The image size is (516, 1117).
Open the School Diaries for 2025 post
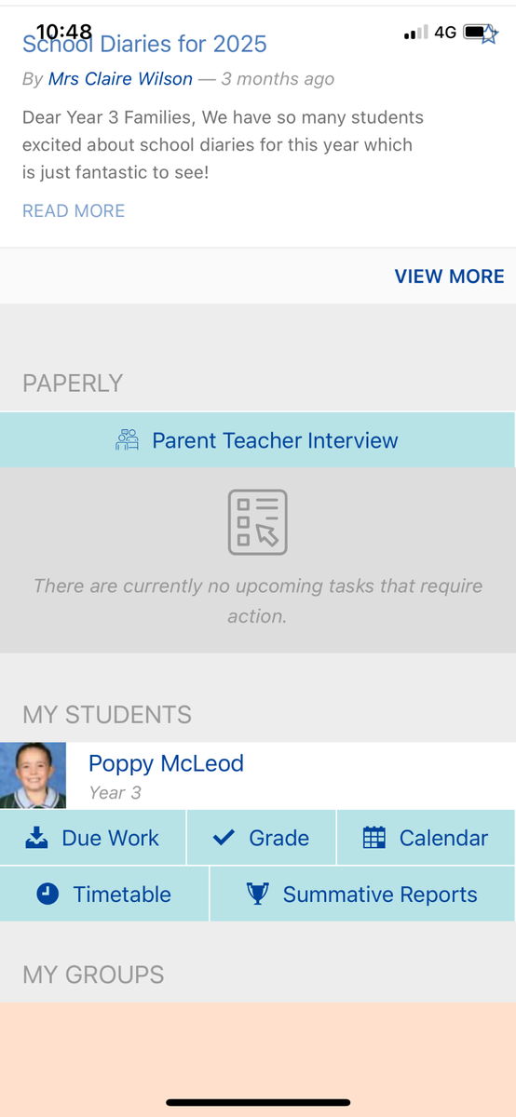pos(144,44)
